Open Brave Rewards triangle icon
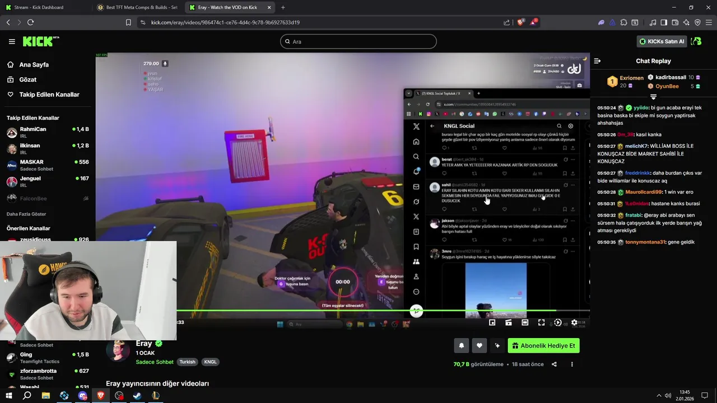The width and height of the screenshot is (717, 403). coord(534,22)
